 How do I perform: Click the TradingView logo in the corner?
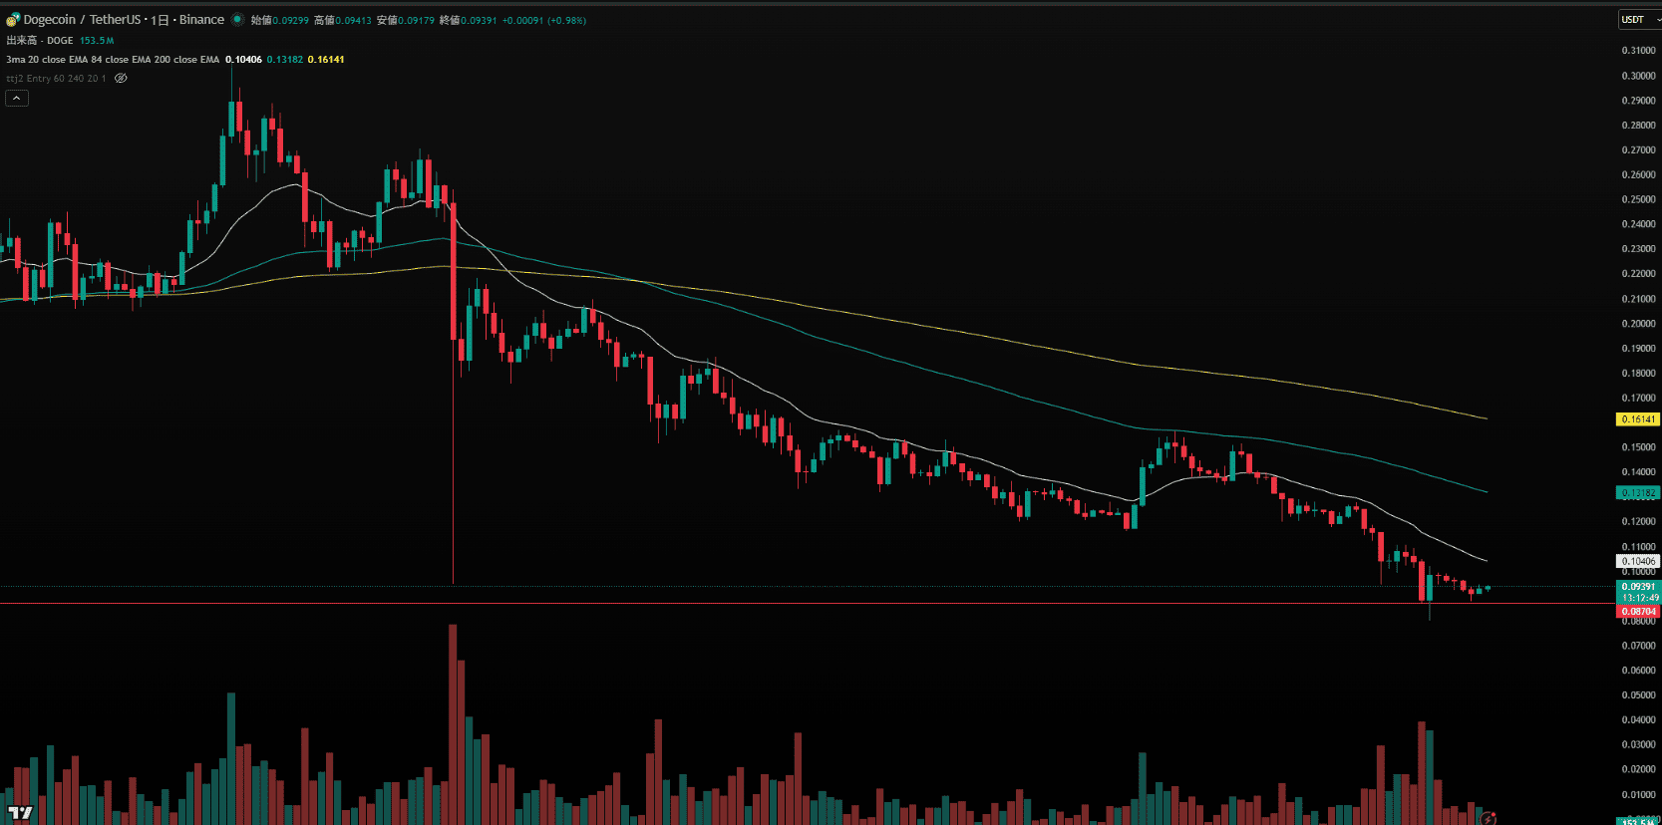pyautogui.click(x=20, y=812)
